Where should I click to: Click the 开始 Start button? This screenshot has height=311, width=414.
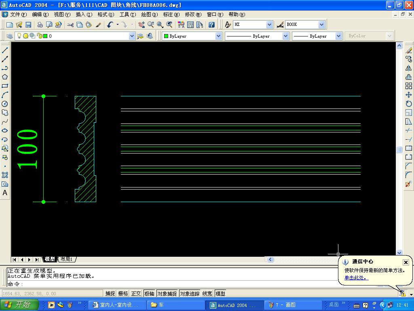click(x=19, y=305)
